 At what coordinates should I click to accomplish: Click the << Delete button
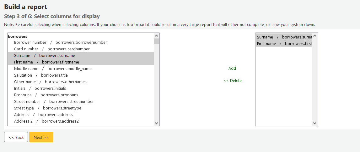(233, 81)
